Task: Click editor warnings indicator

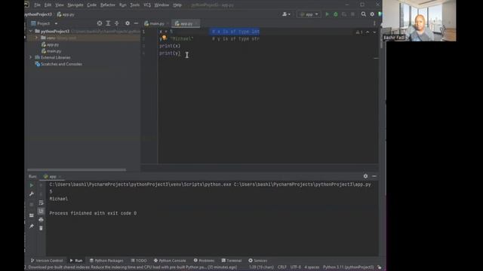Action: 359,32
